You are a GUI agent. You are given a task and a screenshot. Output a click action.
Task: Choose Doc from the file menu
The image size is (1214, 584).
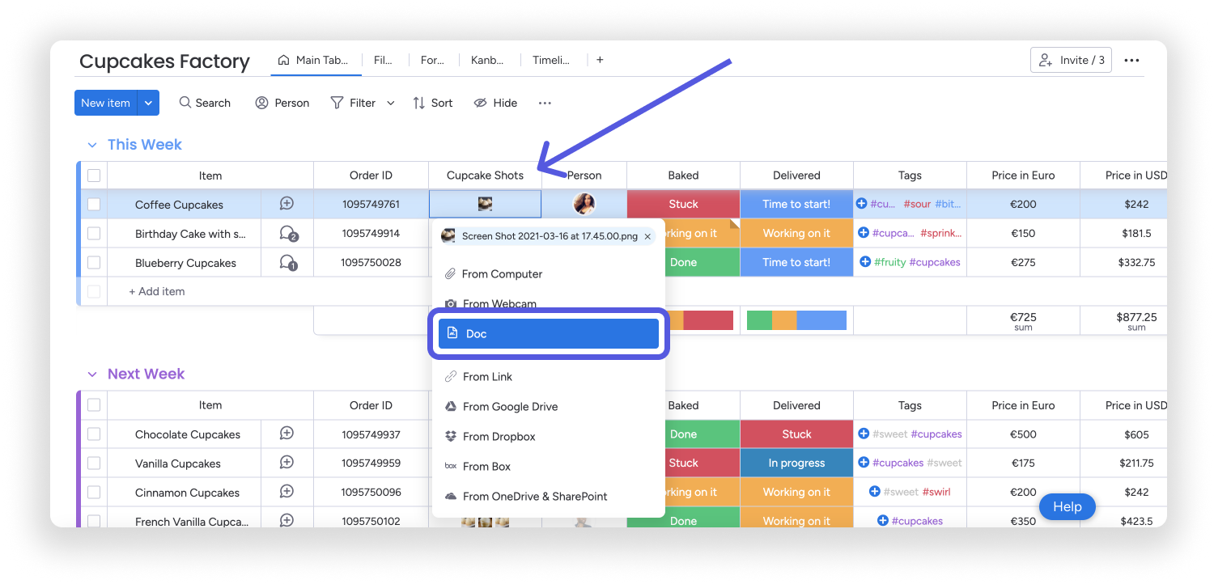549,333
